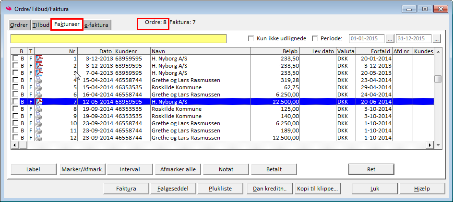Close dialog with Luk button
This screenshot has width=453, height=202.
(375, 189)
